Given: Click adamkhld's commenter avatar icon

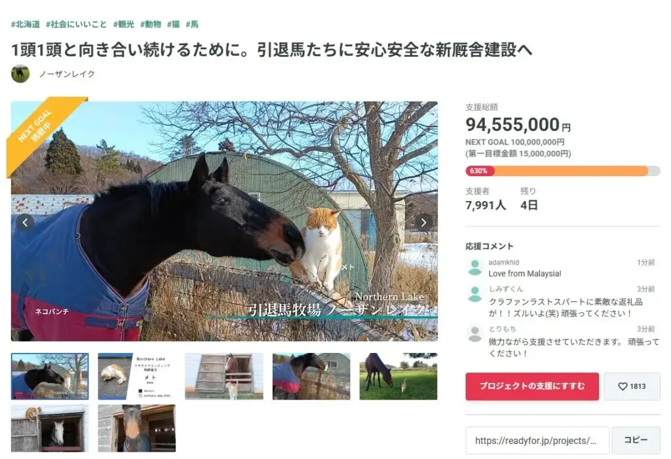Looking at the screenshot, I should pos(474,267).
